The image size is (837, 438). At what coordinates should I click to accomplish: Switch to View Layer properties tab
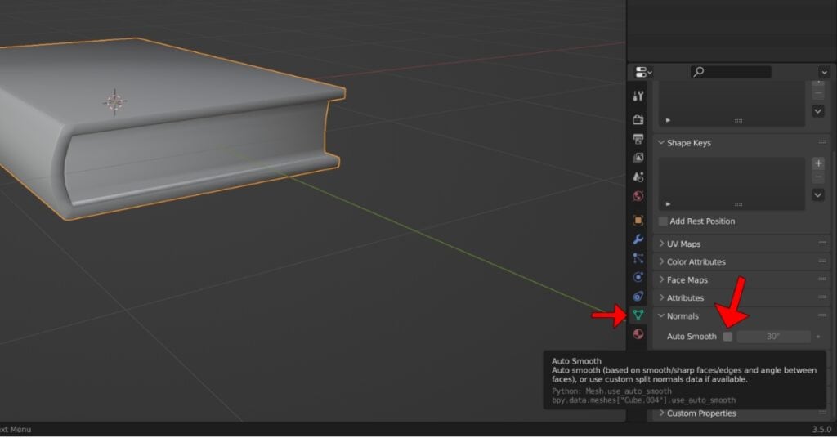point(638,158)
